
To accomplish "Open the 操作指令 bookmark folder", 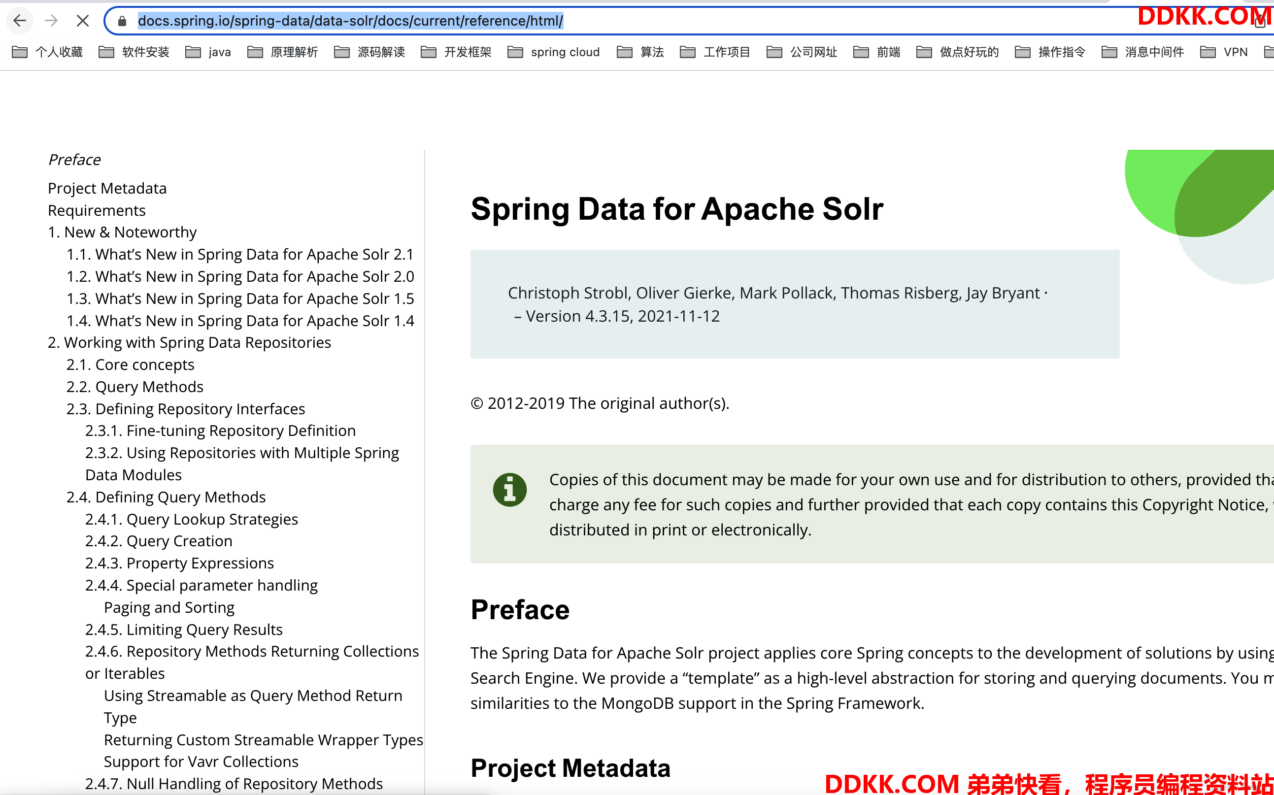I will [x=1050, y=52].
